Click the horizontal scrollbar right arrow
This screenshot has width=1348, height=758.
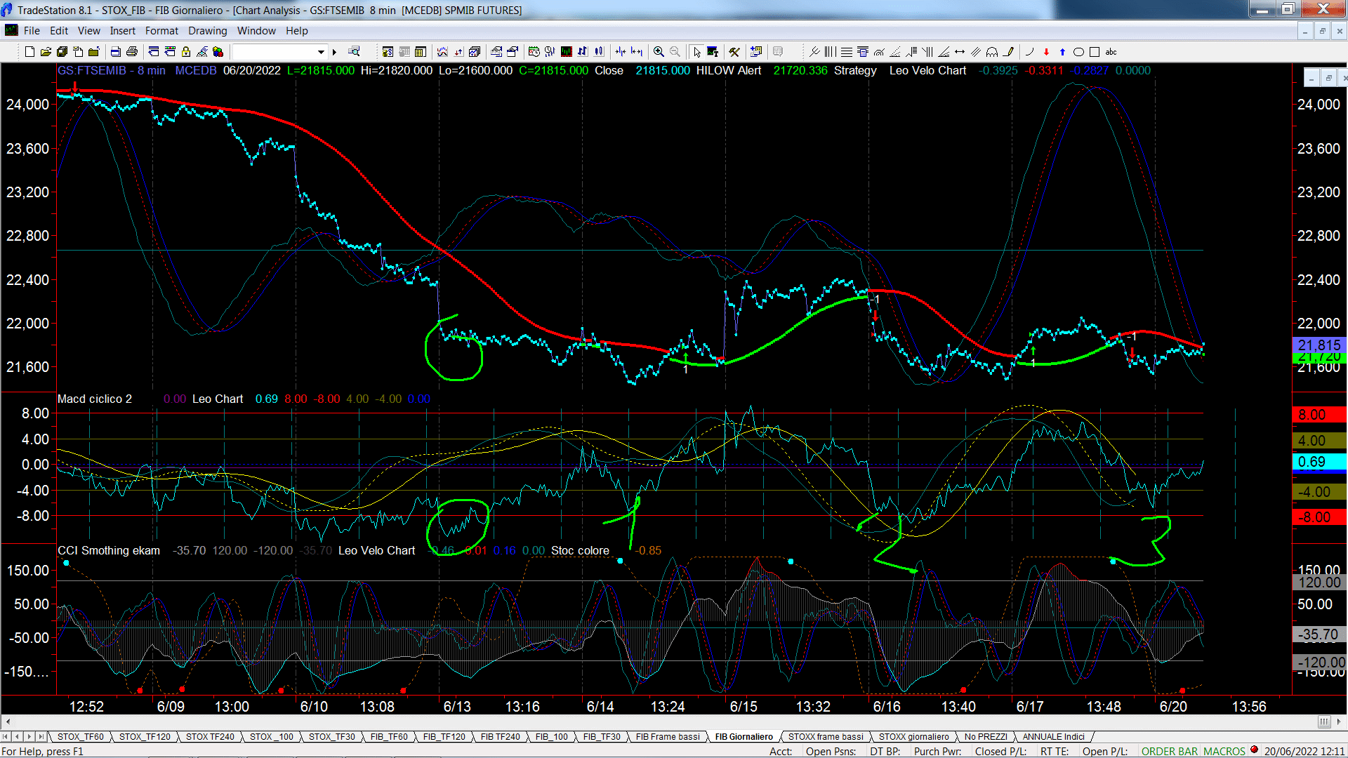coord(1339,722)
